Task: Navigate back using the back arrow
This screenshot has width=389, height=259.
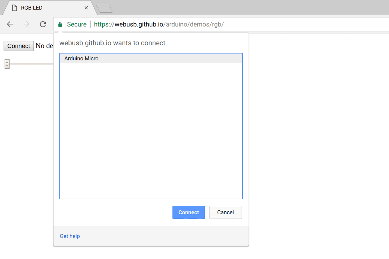Action: (x=10, y=24)
